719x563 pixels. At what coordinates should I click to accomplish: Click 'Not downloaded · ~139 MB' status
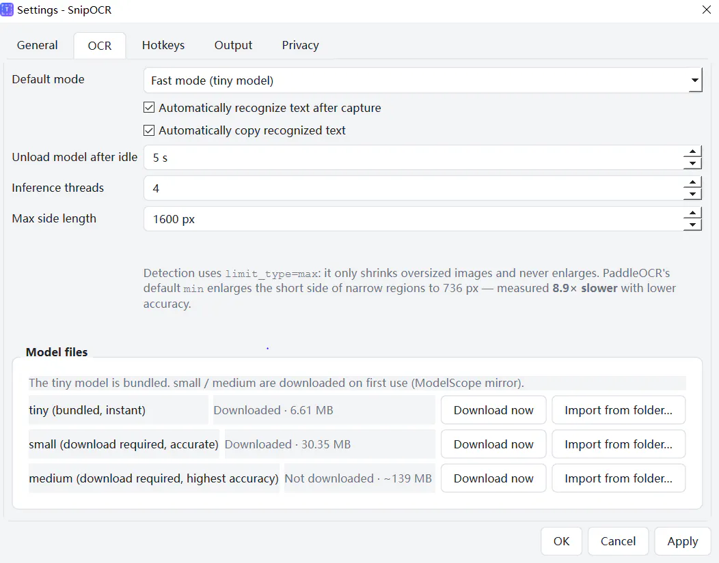click(358, 478)
